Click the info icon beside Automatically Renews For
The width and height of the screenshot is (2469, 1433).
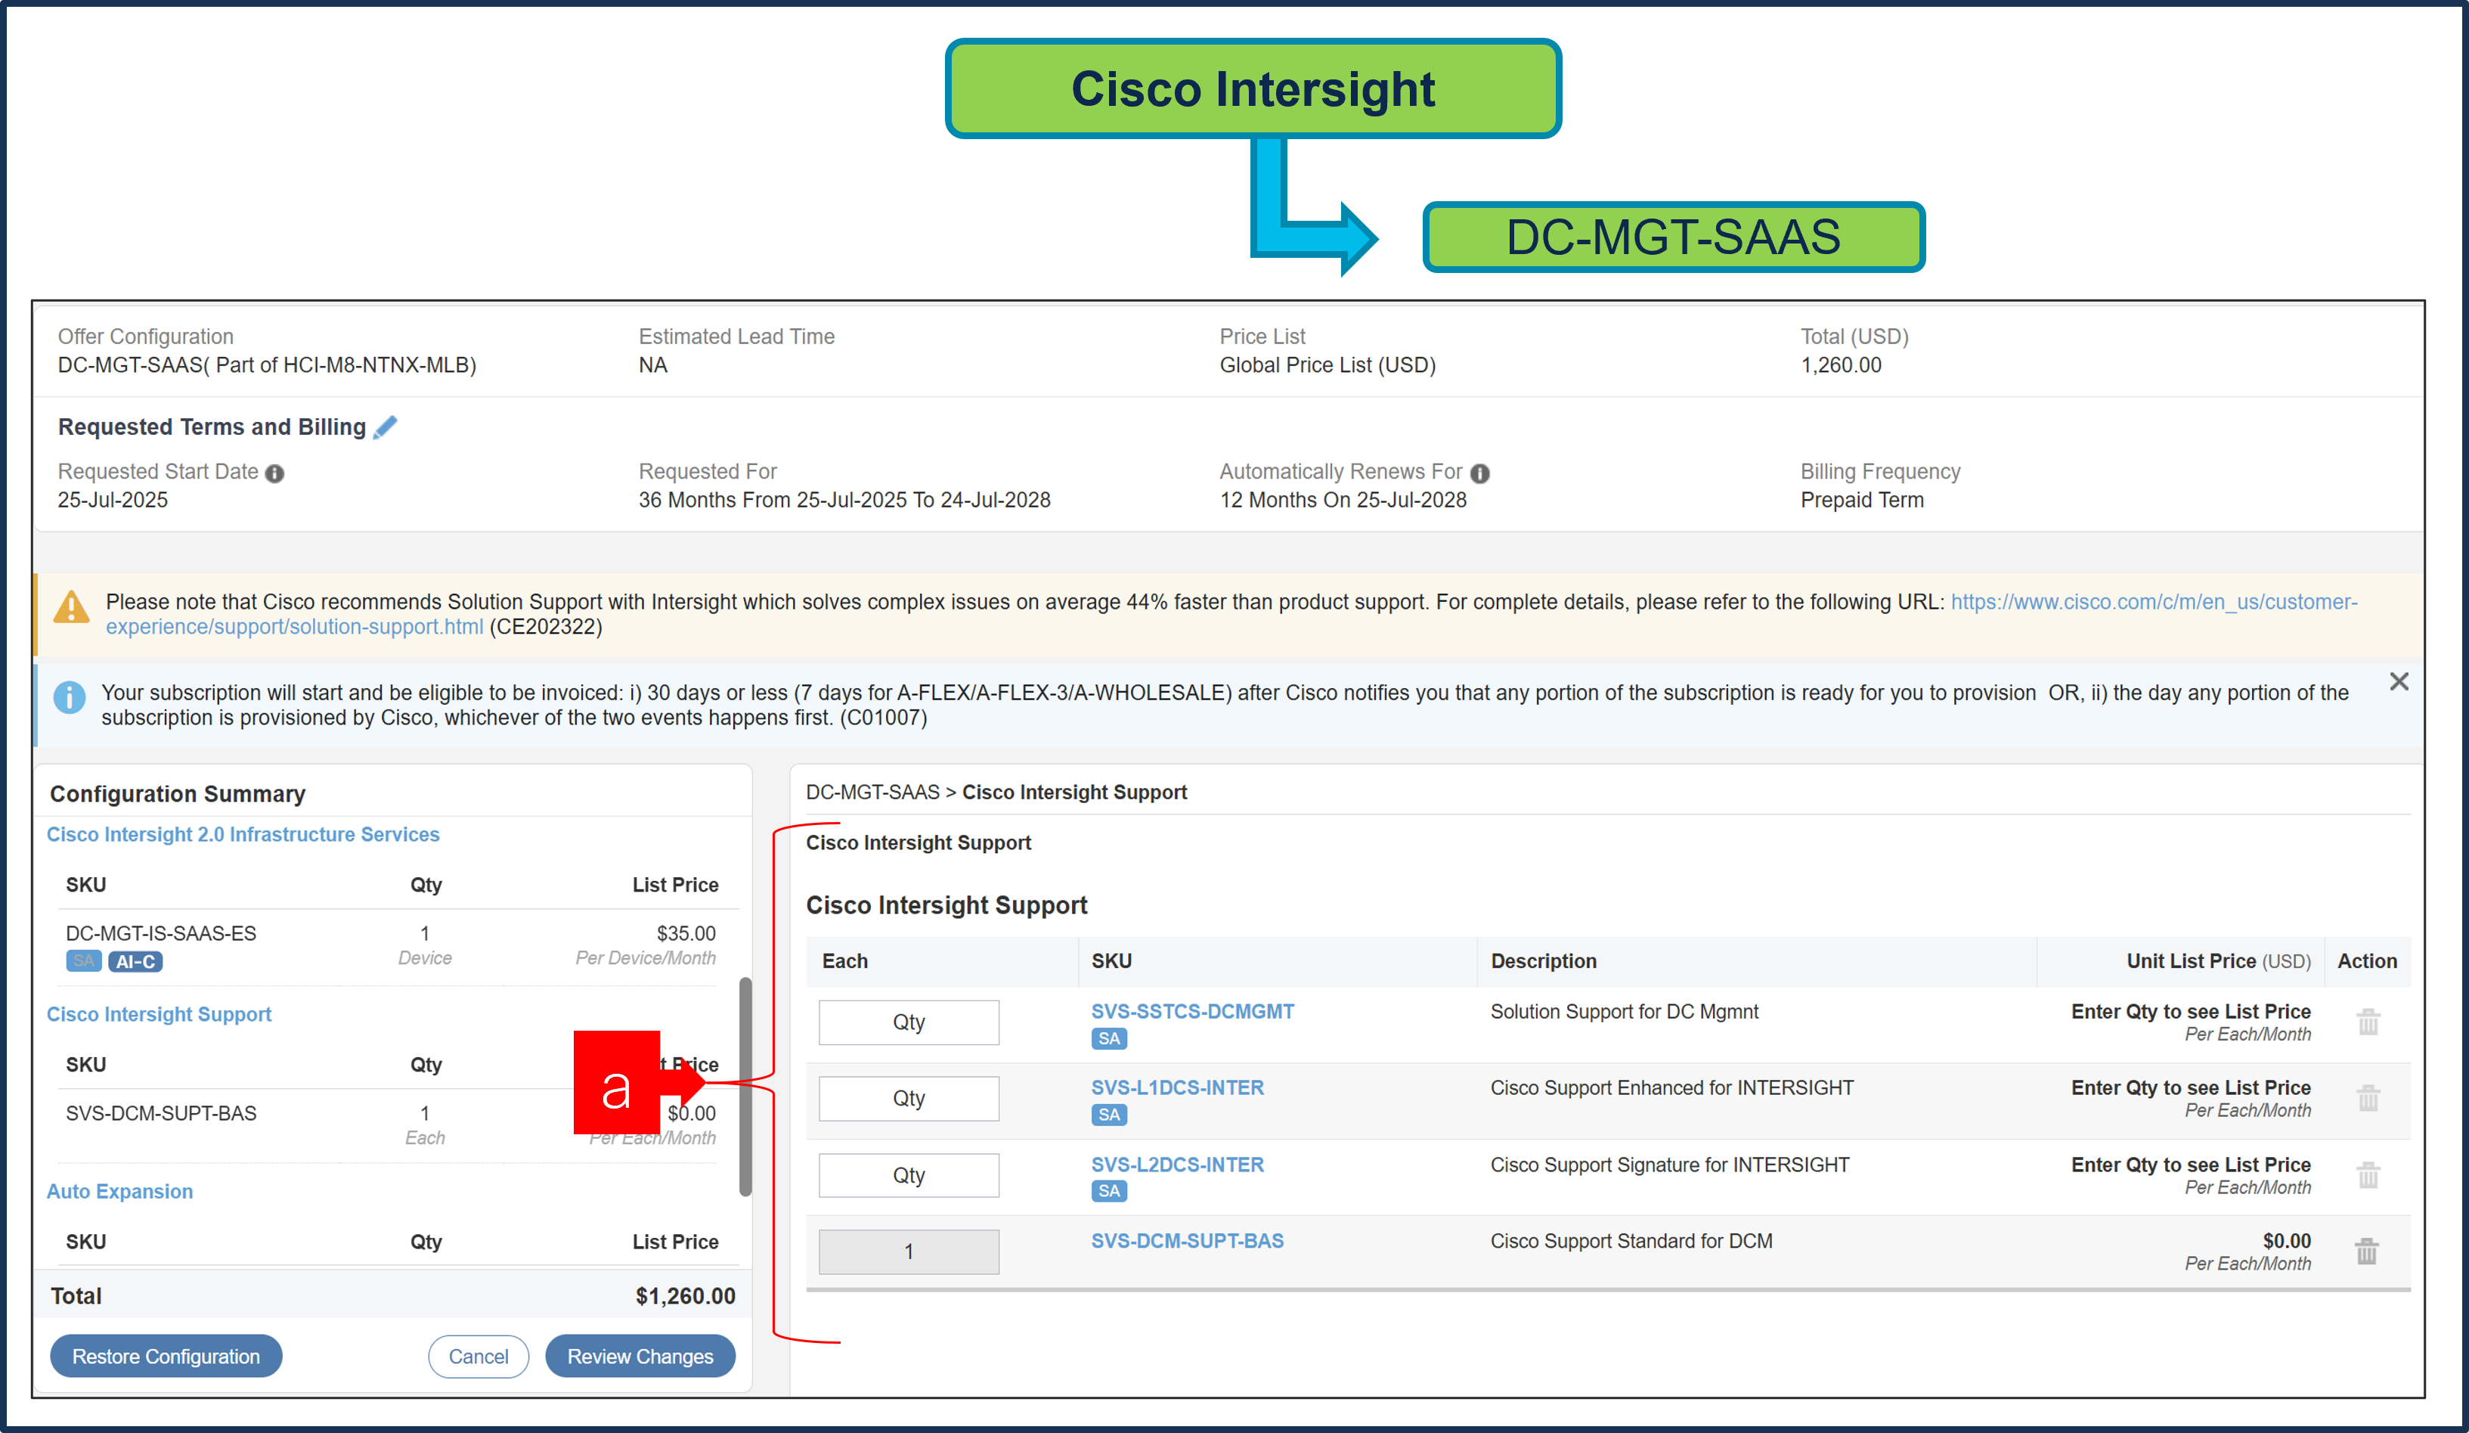pos(1479,473)
